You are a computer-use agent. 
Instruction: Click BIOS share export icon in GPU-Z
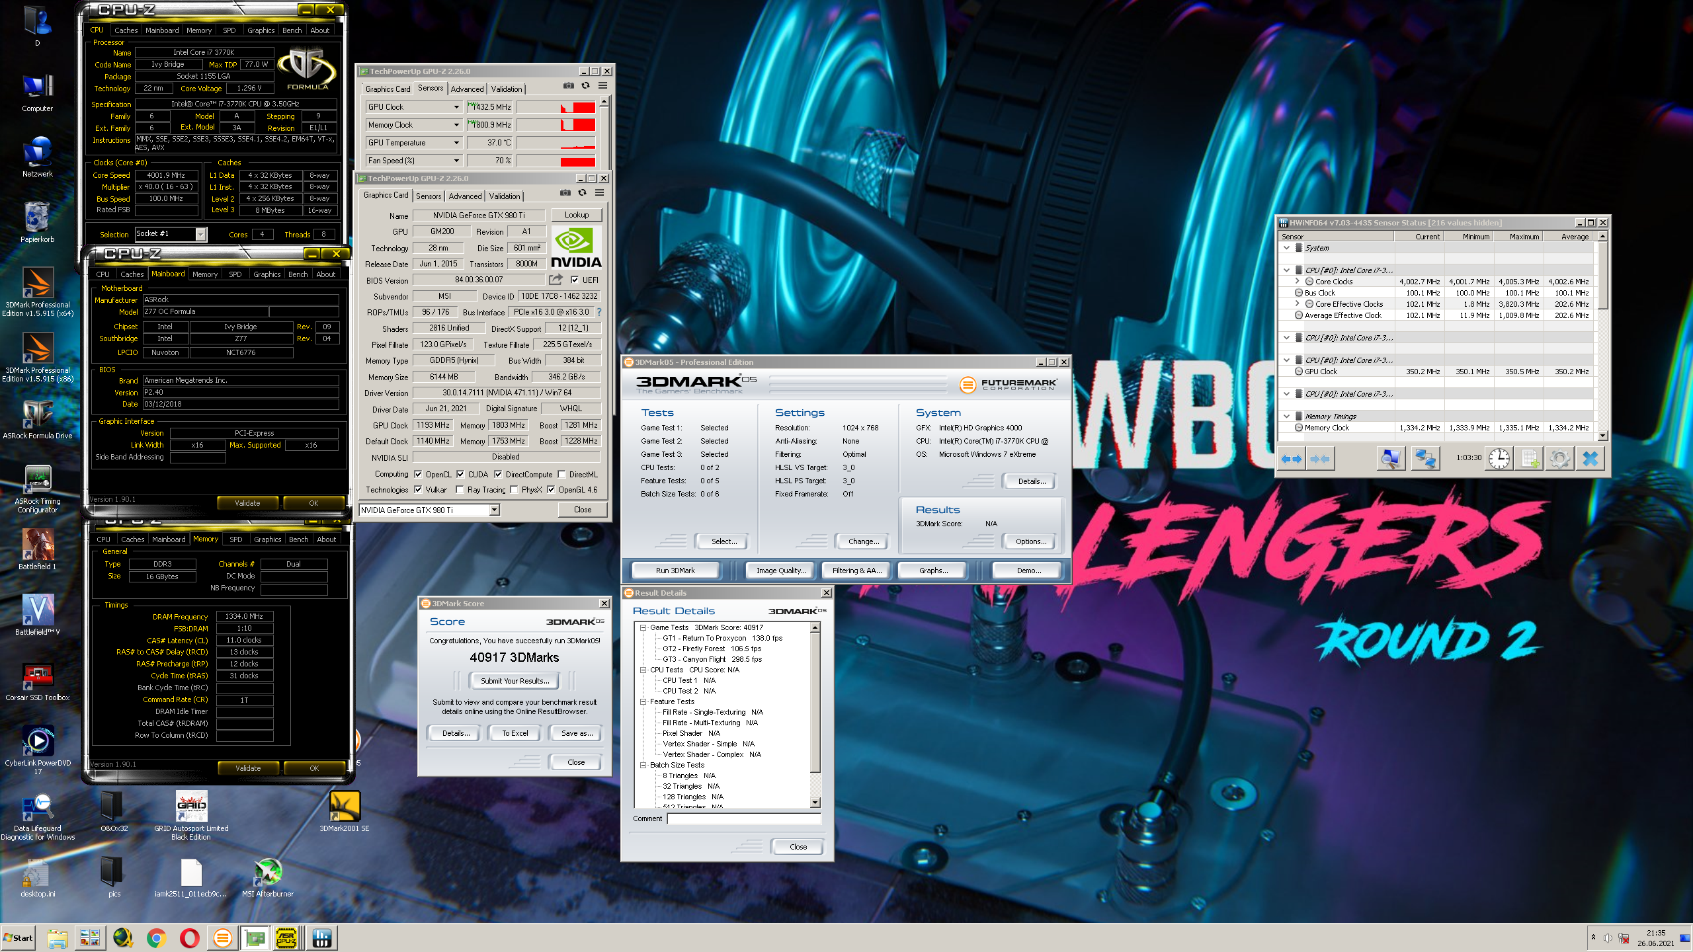[556, 280]
